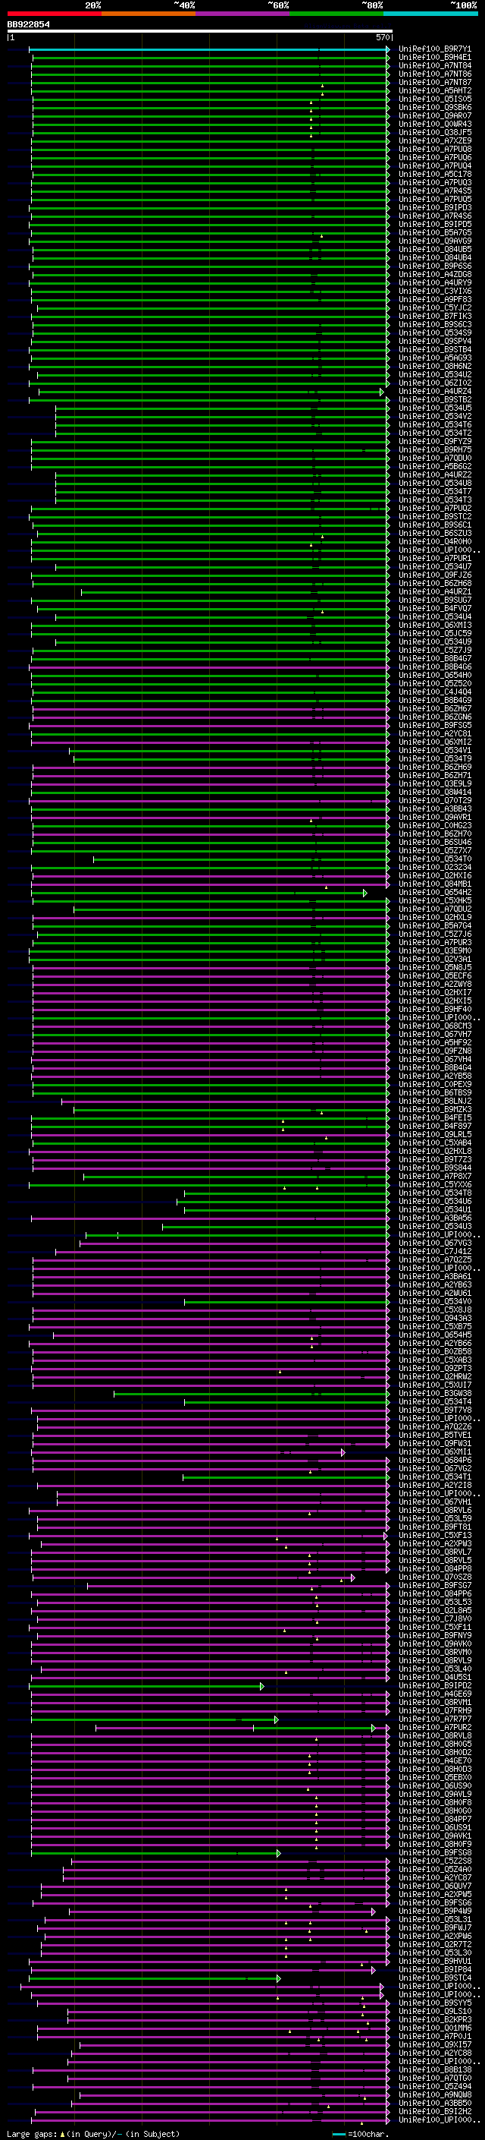Click the label UniRef100_Q01MM6
This screenshot has height=2140, width=485.
[434, 2028]
